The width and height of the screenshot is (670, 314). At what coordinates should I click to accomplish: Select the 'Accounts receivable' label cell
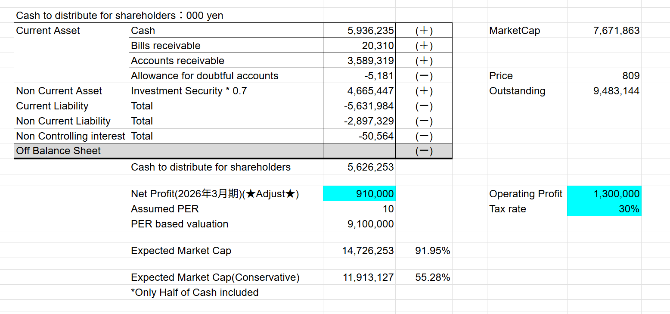(226, 61)
